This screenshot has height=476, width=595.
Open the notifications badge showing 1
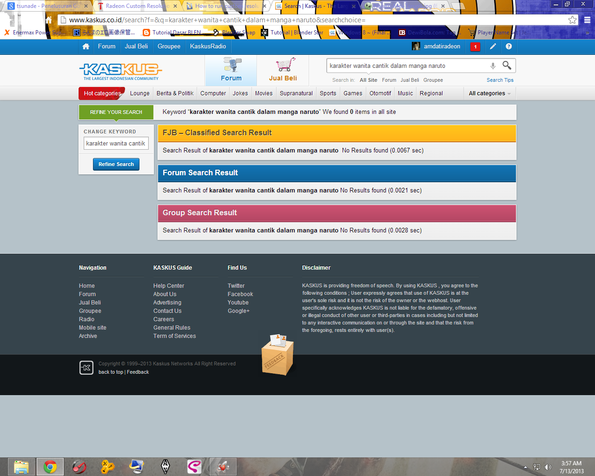tap(475, 46)
